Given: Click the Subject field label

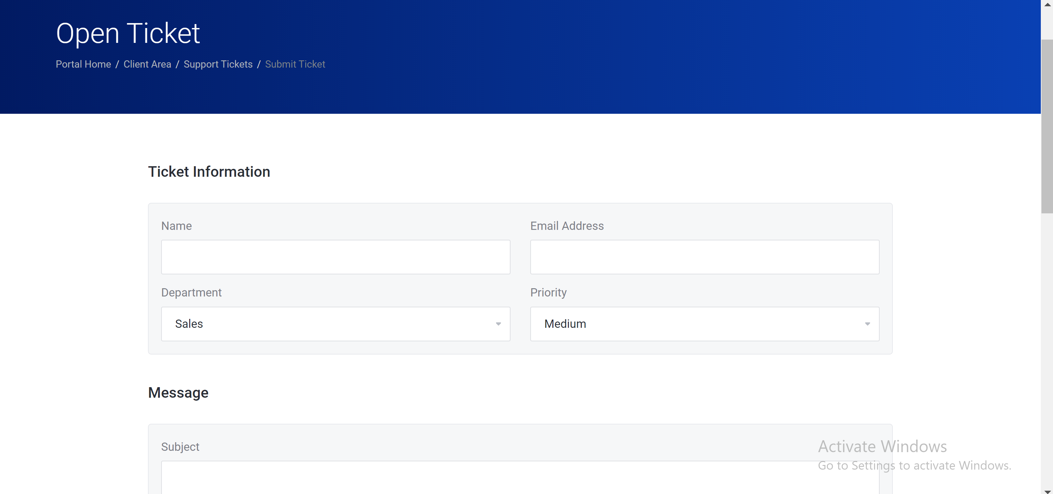Looking at the screenshot, I should (x=180, y=447).
